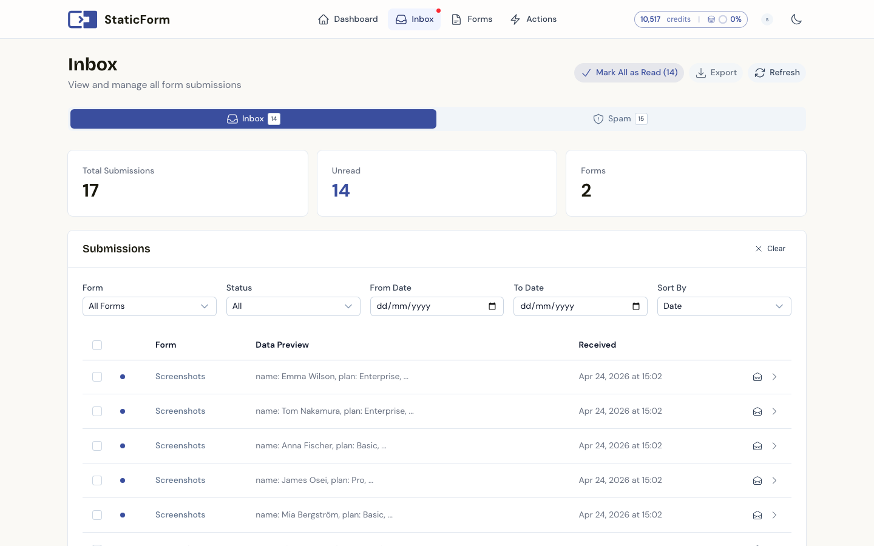Screen dimensions: 874x546
Task: Mark Tom Nakamura submission as read
Action: (757, 411)
